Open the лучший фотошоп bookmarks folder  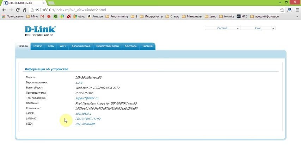[x=265, y=17]
